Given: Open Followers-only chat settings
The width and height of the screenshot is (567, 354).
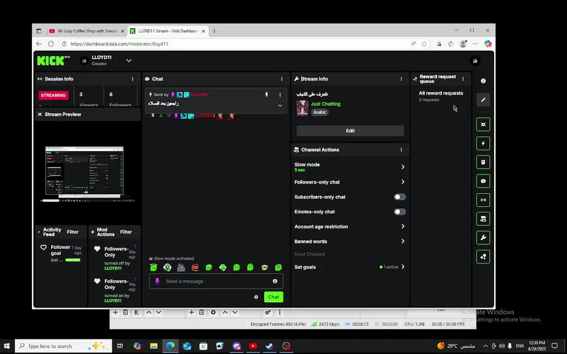Looking at the screenshot, I should coord(349,182).
